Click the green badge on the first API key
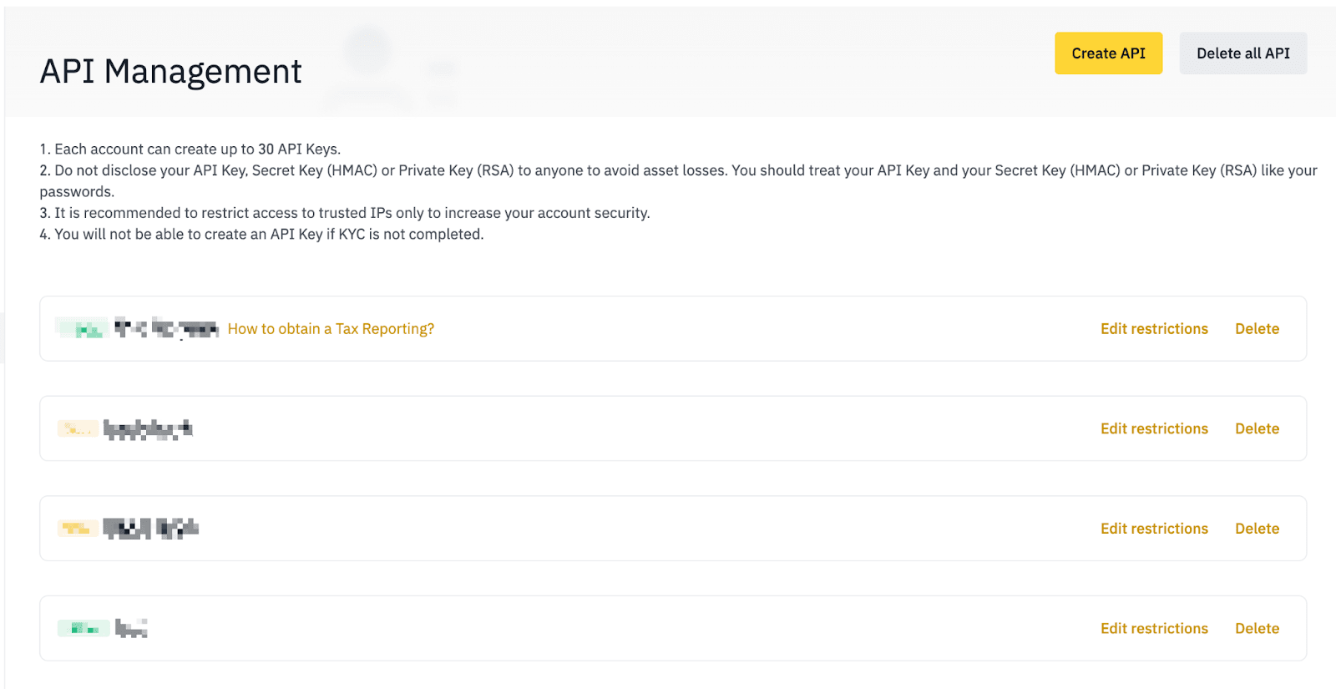The image size is (1336, 689). (x=83, y=329)
